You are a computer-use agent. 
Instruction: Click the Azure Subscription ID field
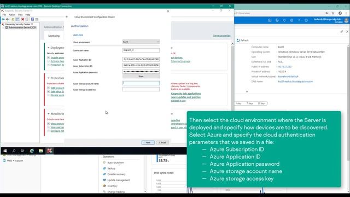click(x=141, y=65)
